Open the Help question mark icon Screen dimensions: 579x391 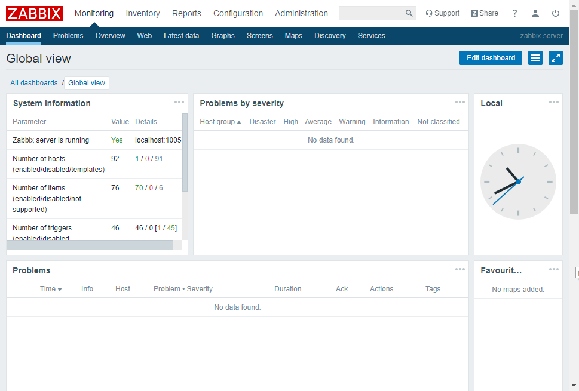[x=514, y=13]
